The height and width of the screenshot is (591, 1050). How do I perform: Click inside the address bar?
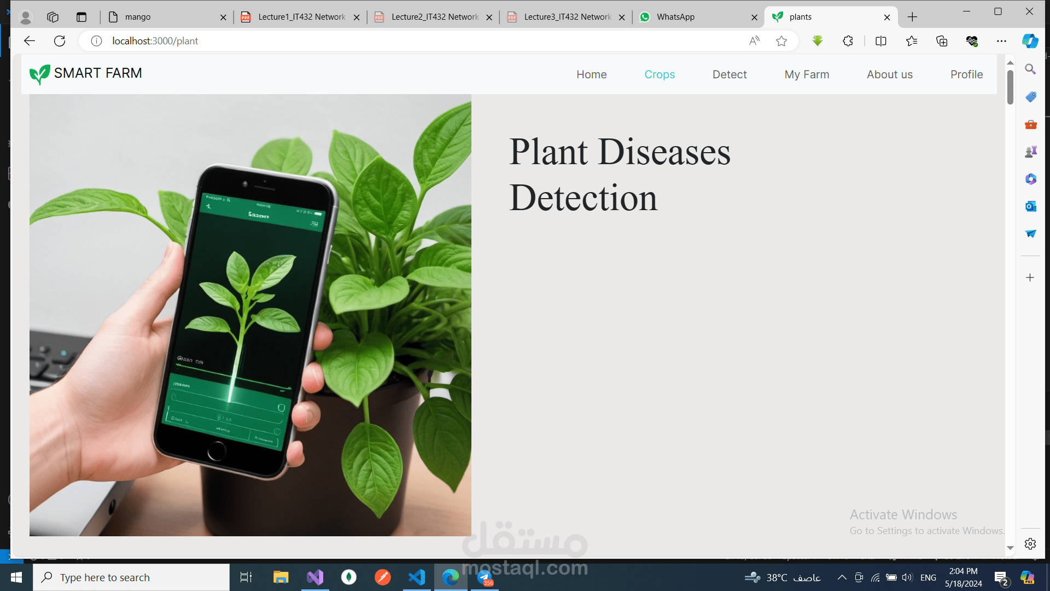328,40
